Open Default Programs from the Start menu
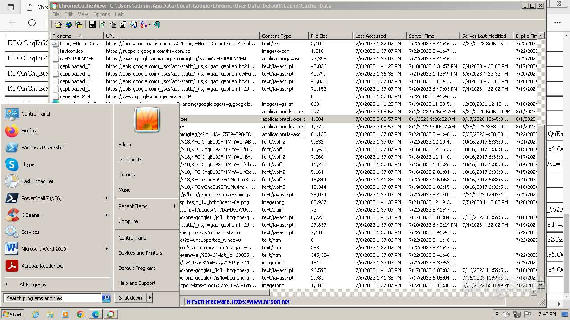 coord(137,268)
